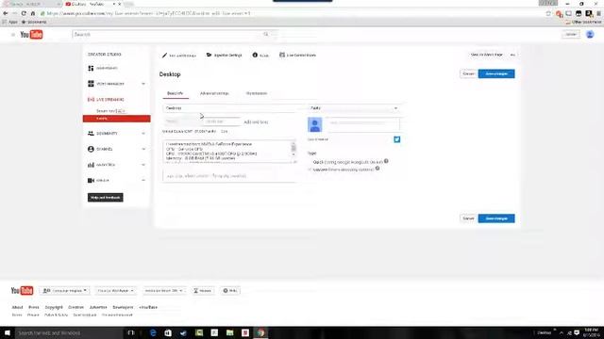Expand Create submenu arrow
Image resolution: width=604 pixels, height=339 pixels.
click(x=143, y=180)
